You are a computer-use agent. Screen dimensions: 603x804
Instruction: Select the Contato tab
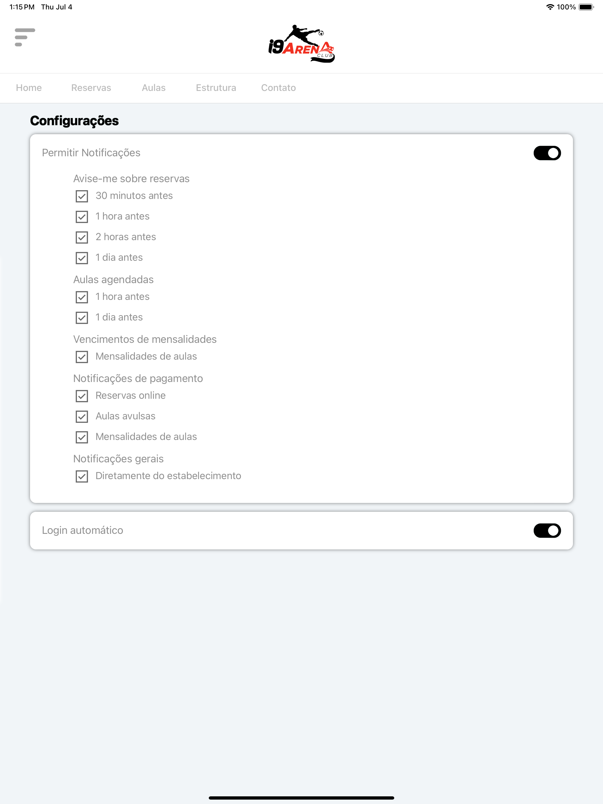click(279, 88)
